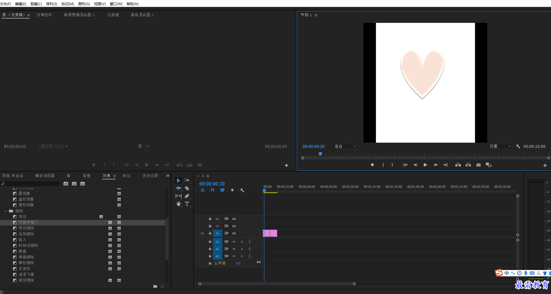Click the timeline playhead timecode field
This screenshot has height=294, width=551.
(212, 184)
